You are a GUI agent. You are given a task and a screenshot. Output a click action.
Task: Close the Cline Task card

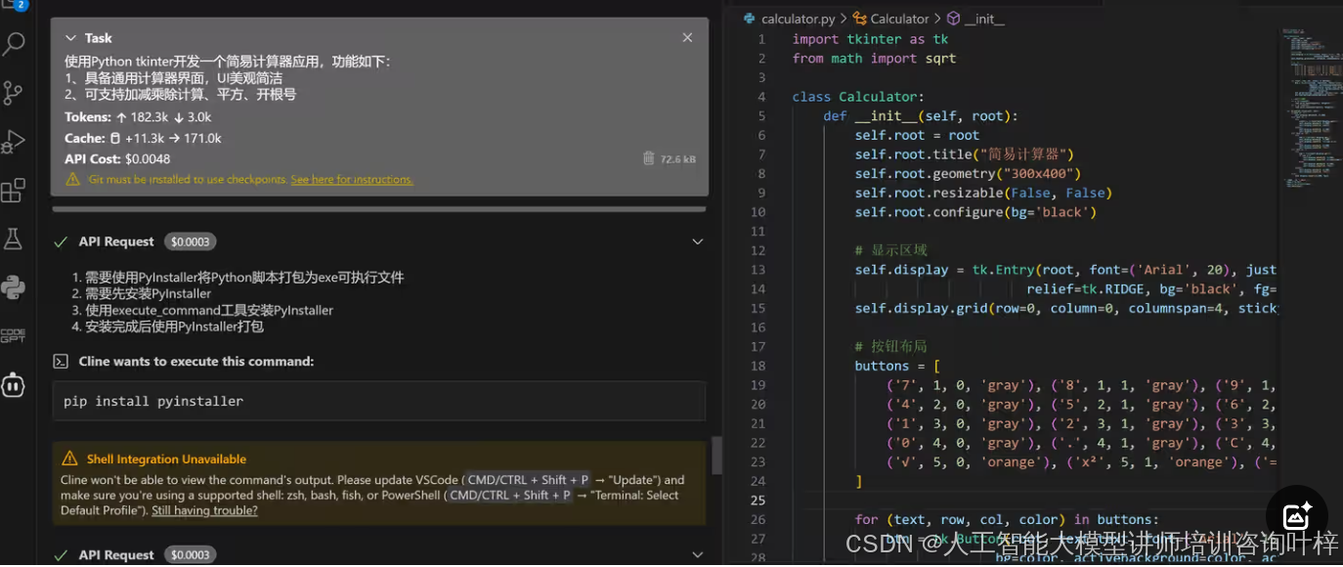(x=687, y=37)
